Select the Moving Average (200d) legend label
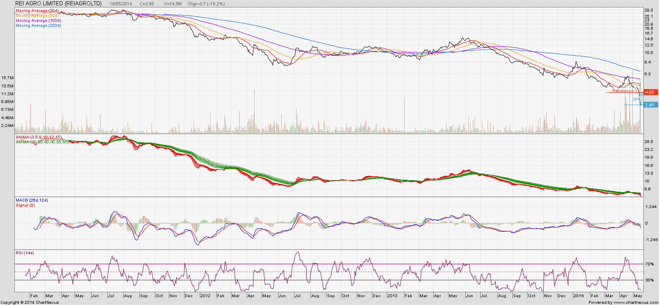659x305 pixels. click(x=38, y=26)
